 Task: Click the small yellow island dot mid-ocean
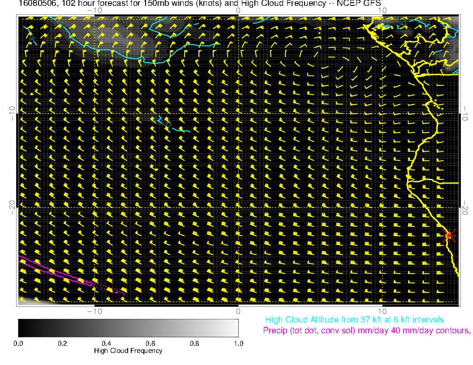[156, 170]
